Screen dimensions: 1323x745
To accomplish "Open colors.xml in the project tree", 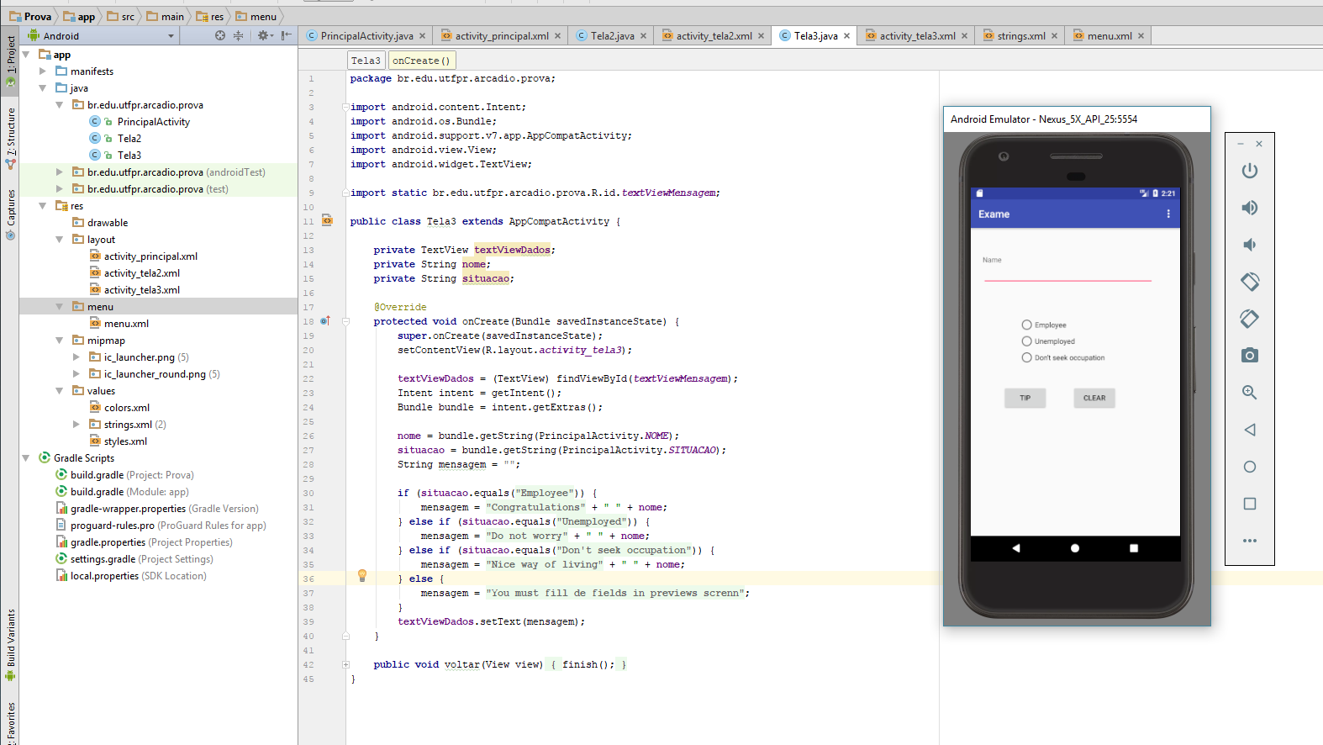I will click(126, 408).
